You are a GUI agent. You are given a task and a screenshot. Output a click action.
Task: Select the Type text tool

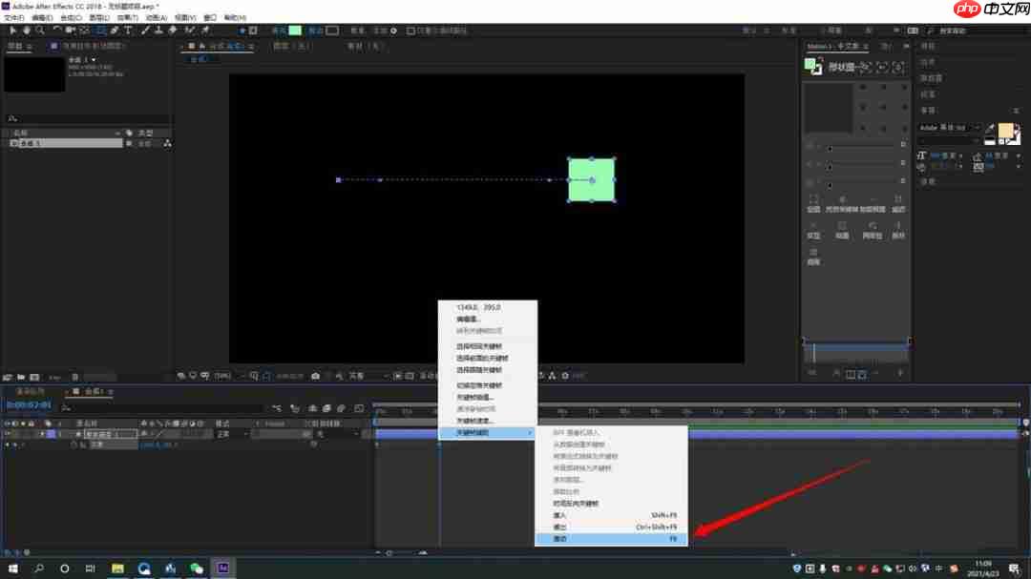point(129,31)
